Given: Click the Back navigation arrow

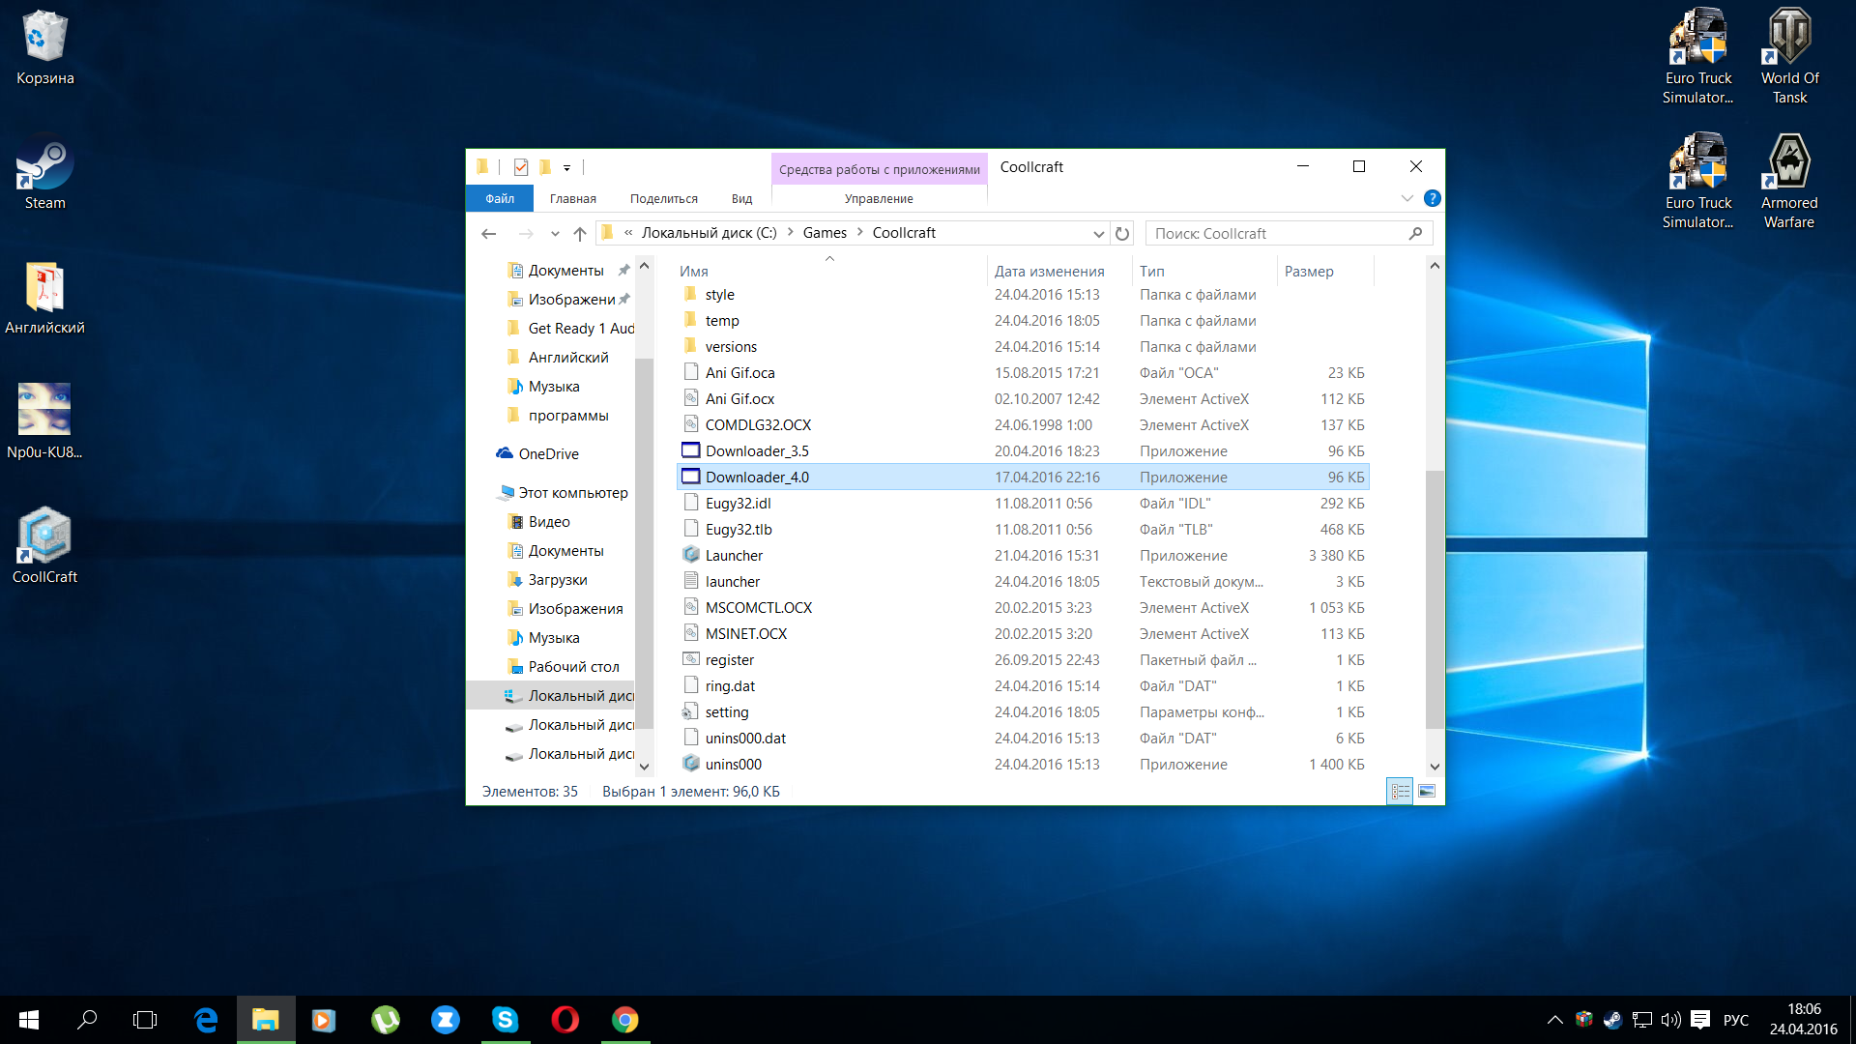Looking at the screenshot, I should (x=489, y=233).
